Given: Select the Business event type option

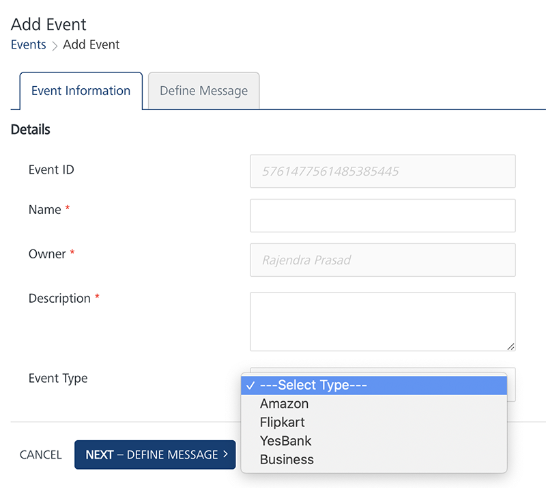Looking at the screenshot, I should 287,459.
